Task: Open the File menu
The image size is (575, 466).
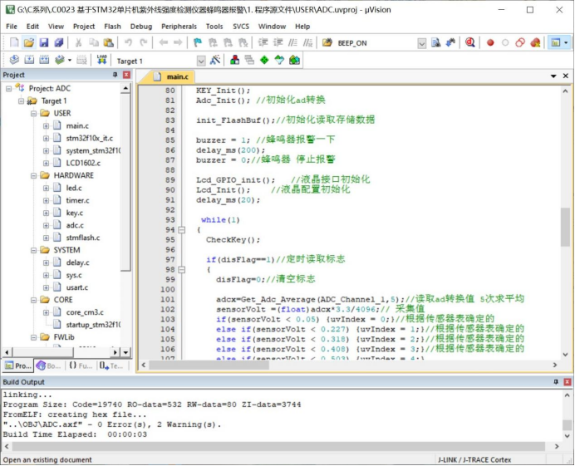Action: [x=12, y=27]
